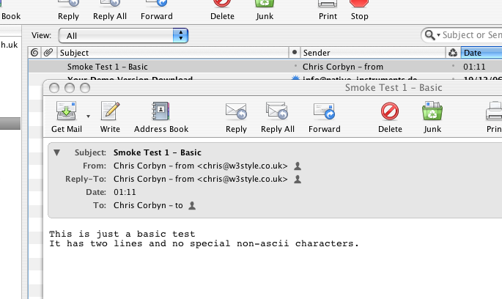Screen dimensions: 502x299
Task: Open the Write message tool
Action: [110, 112]
